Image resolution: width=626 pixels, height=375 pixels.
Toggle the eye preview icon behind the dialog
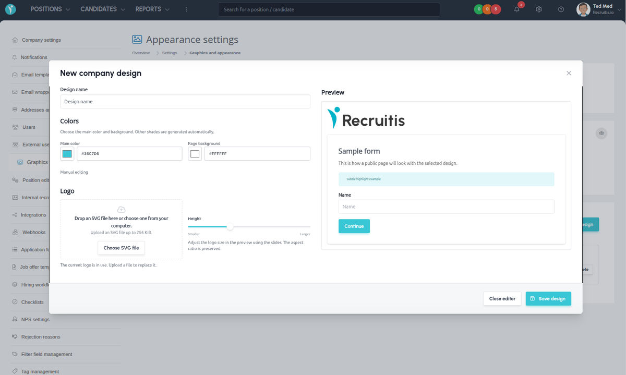point(601,134)
